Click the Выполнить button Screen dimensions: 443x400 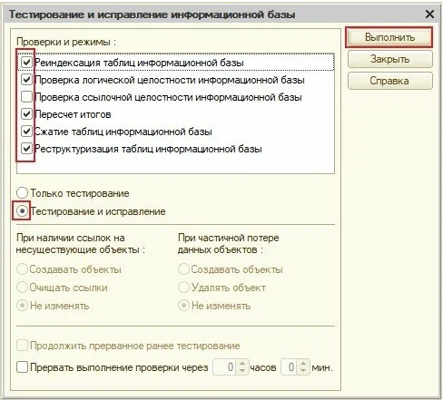coord(389,37)
